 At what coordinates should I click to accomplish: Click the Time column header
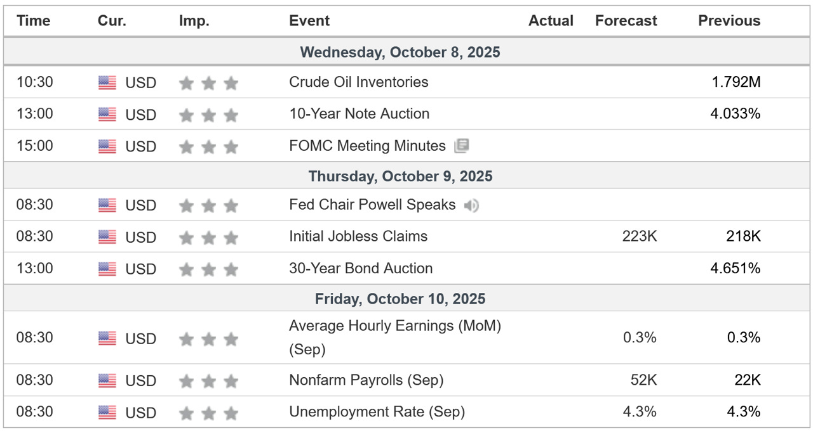pos(34,21)
